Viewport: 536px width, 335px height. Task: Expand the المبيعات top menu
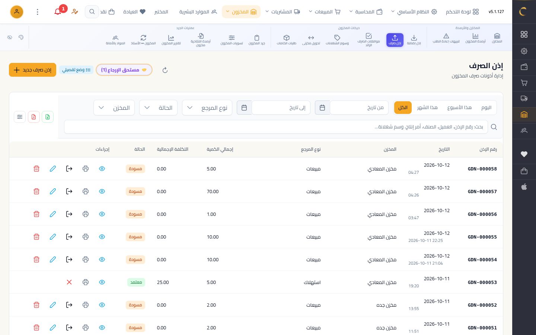325,12
